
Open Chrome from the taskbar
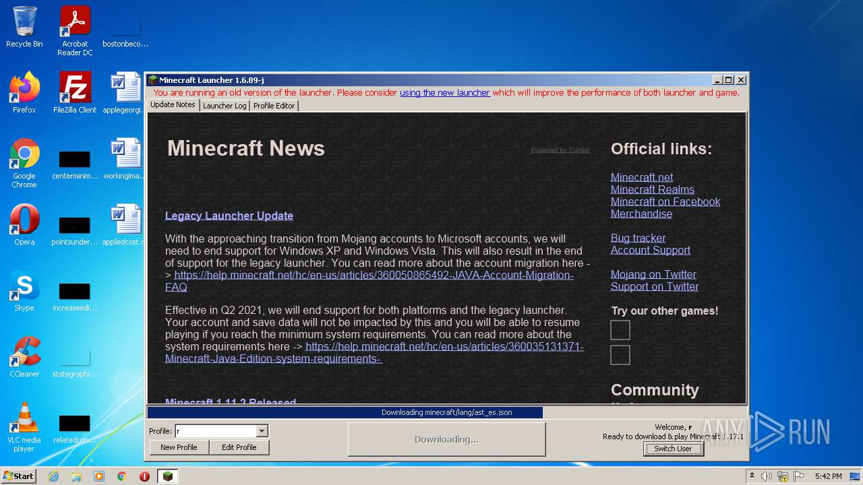(x=121, y=476)
